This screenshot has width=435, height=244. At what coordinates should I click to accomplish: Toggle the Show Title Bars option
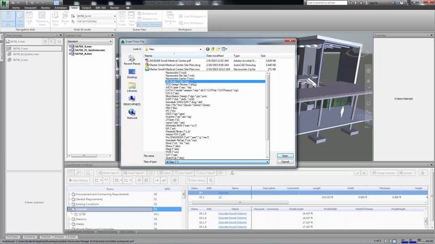tap(149, 24)
